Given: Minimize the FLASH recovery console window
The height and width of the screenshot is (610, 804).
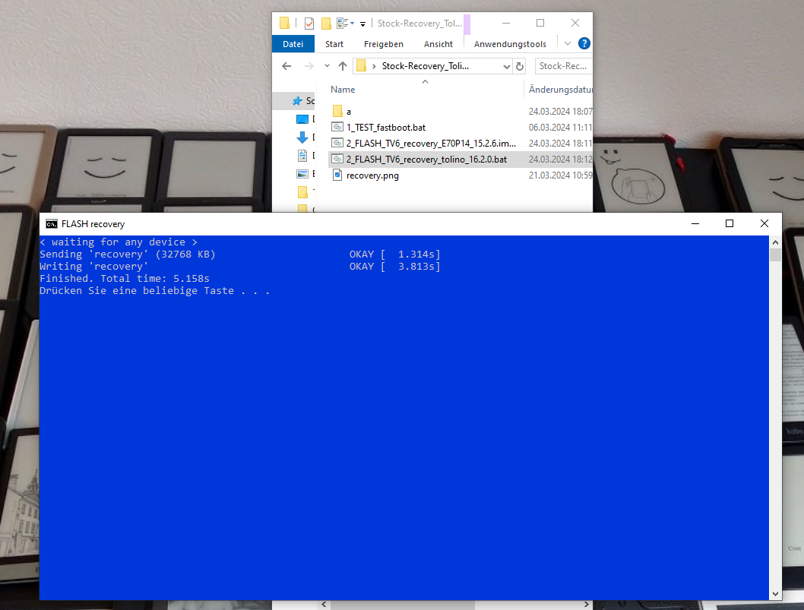Looking at the screenshot, I should 695,223.
